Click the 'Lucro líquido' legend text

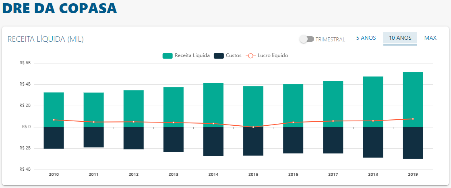click(273, 56)
